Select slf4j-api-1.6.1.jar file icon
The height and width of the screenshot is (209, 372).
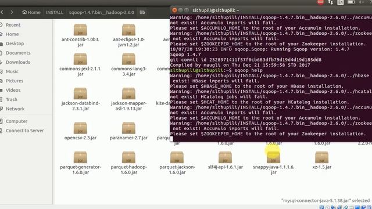tap(225, 157)
